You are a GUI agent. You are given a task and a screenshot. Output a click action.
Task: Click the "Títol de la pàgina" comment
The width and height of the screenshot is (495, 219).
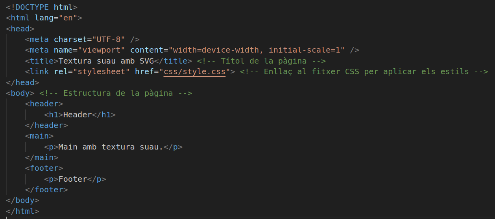[x=261, y=61]
